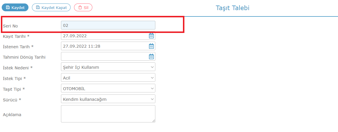Click the Taşıt Talebi page title

[x=233, y=8]
